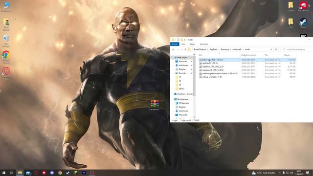Click the sidebar scroll-up arrow
Screen dimensions: 313x176
194,54
